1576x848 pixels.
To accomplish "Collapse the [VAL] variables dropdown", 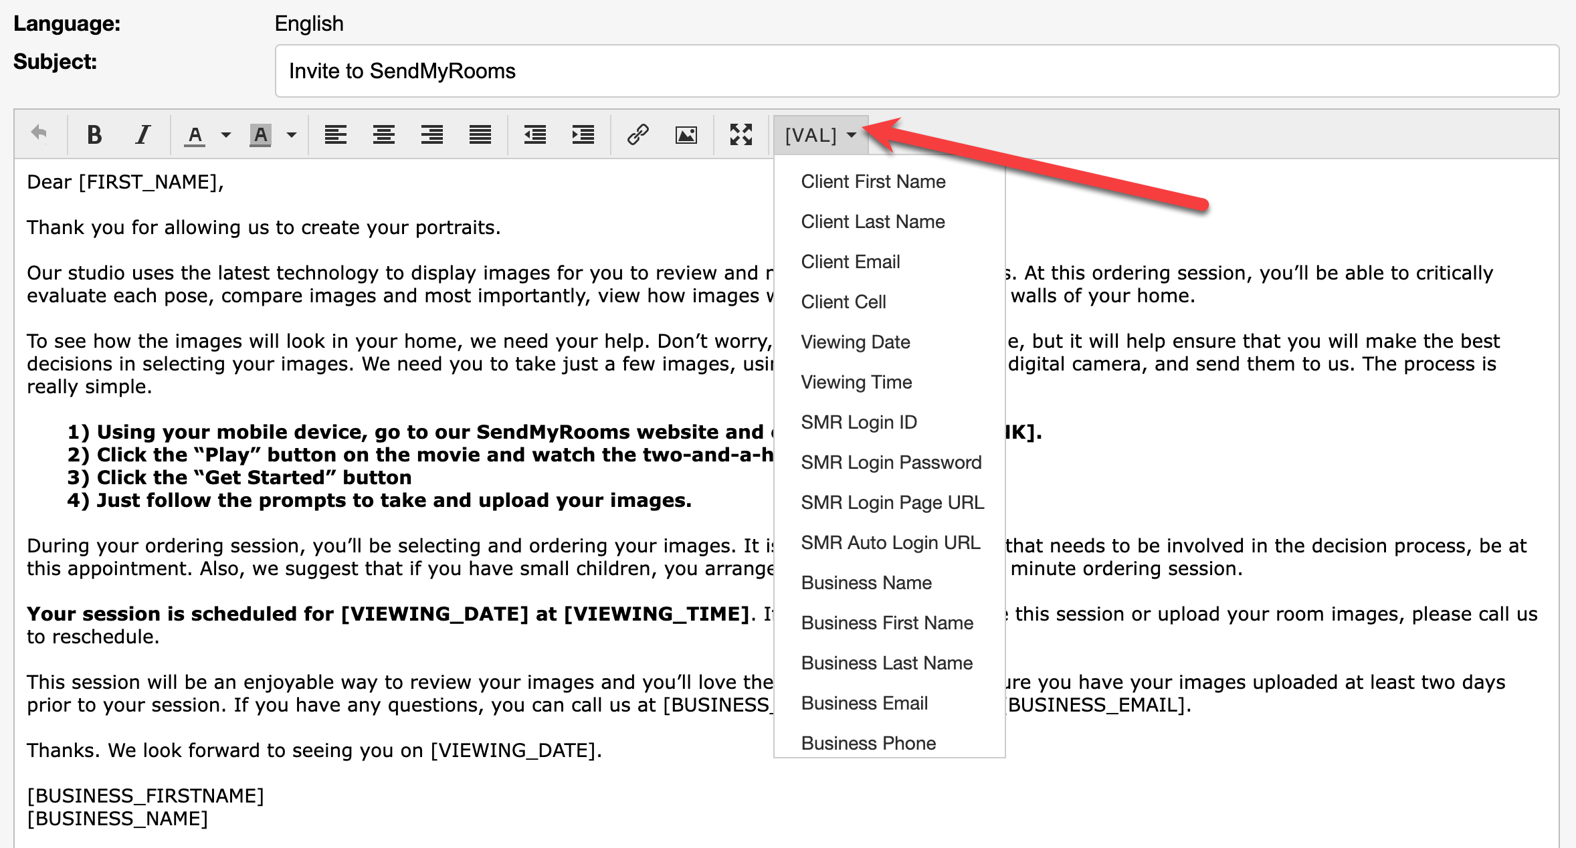I will coord(820,135).
